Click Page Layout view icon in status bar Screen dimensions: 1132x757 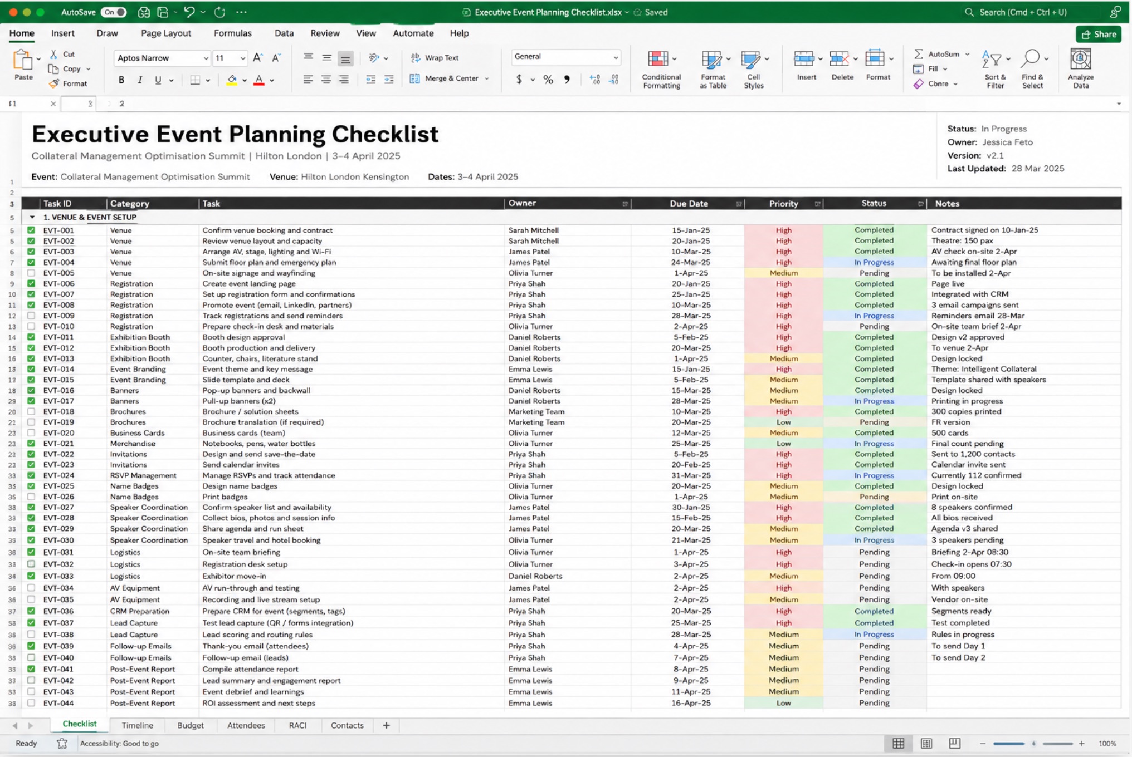[926, 743]
